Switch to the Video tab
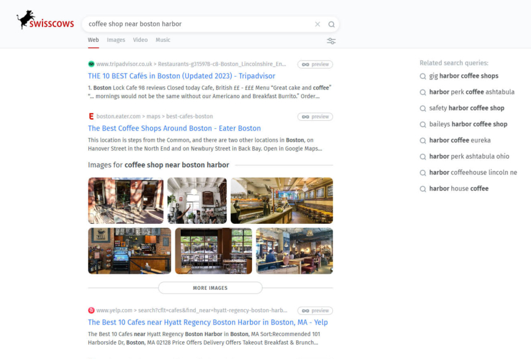This screenshot has width=531, height=359. coord(140,40)
